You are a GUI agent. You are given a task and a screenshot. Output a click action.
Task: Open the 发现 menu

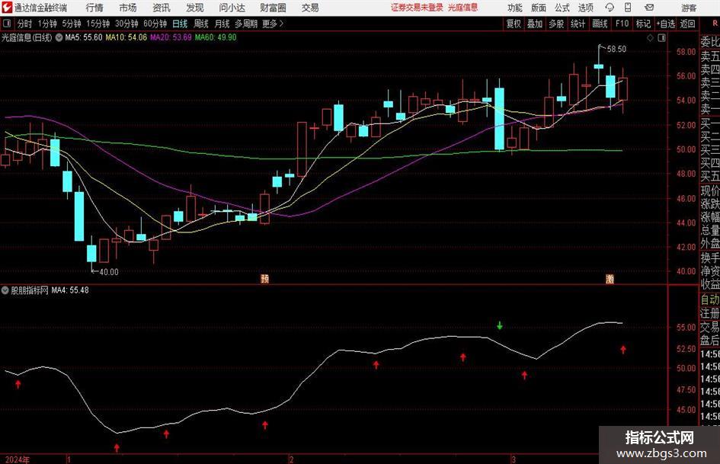point(195,8)
